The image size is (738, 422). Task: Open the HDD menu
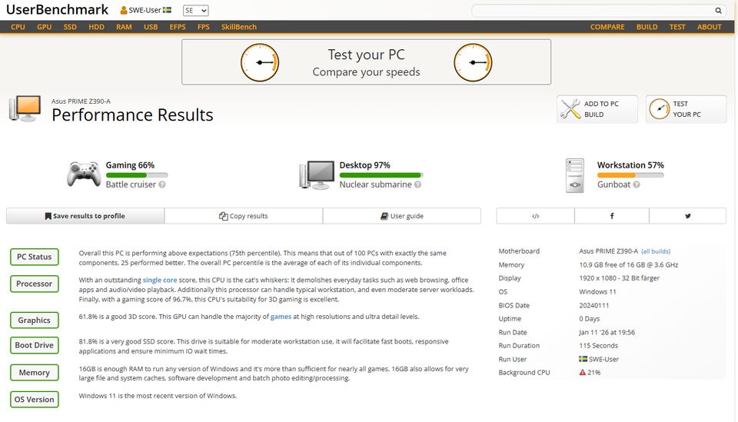[97, 27]
